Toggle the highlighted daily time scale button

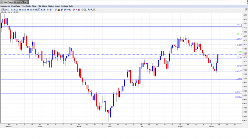click(x=39, y=10)
